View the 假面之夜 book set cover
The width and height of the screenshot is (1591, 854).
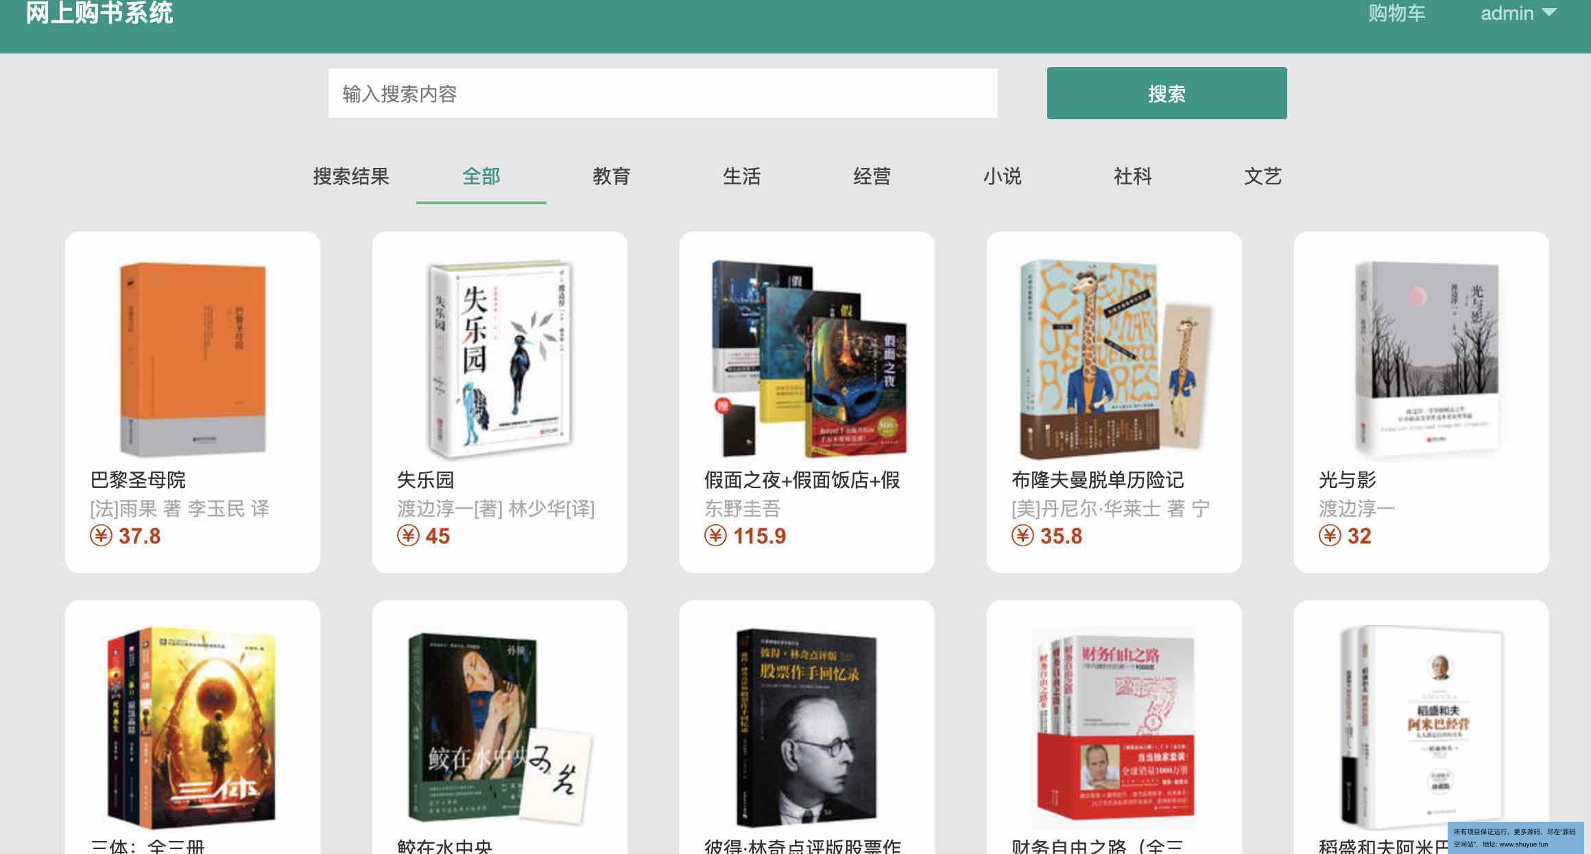807,358
